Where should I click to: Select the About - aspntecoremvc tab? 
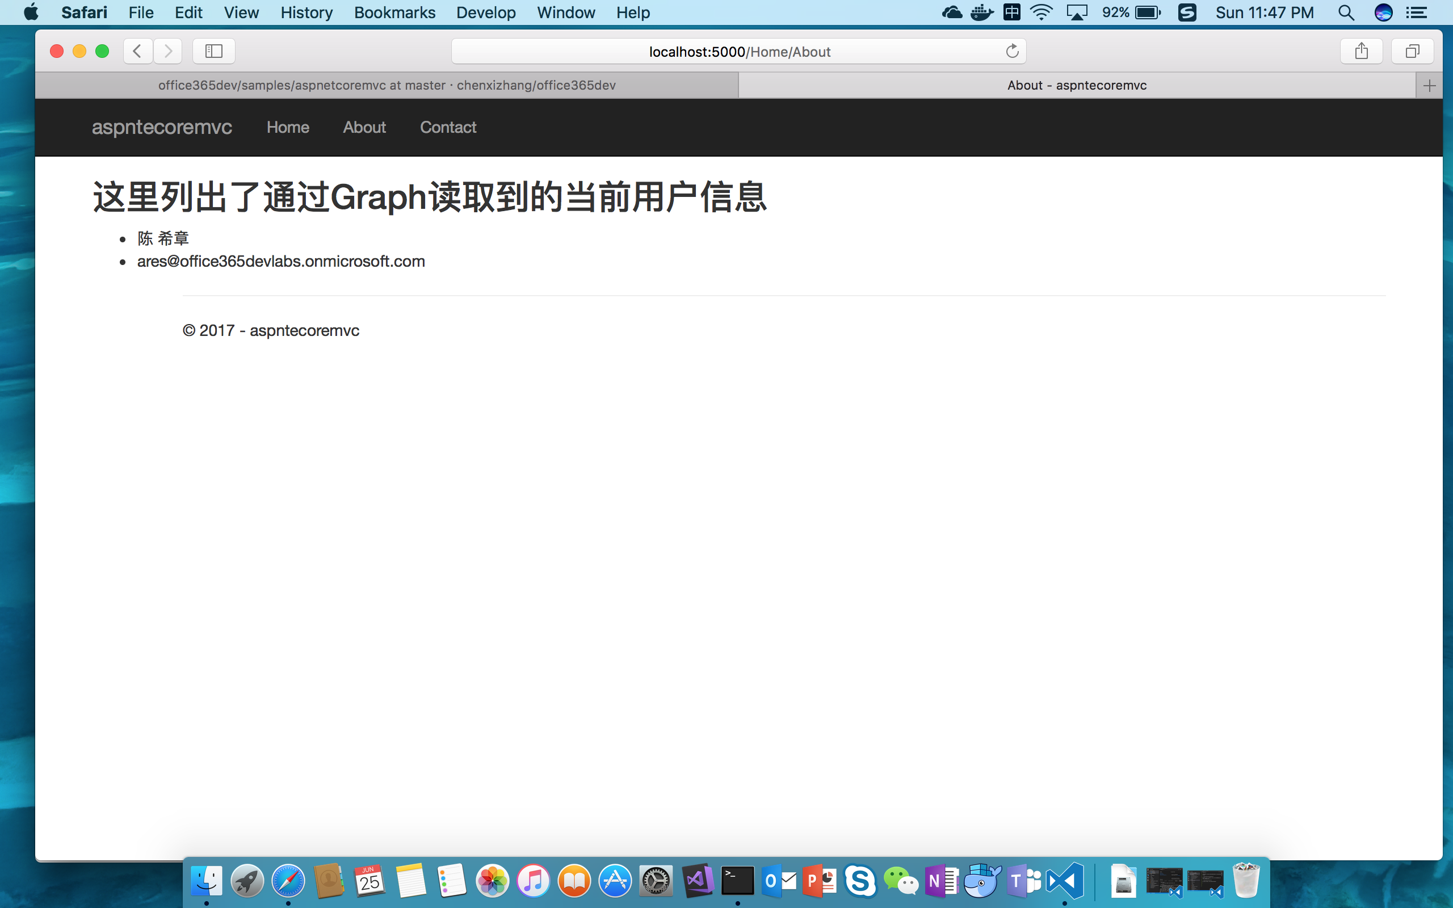[1077, 85]
